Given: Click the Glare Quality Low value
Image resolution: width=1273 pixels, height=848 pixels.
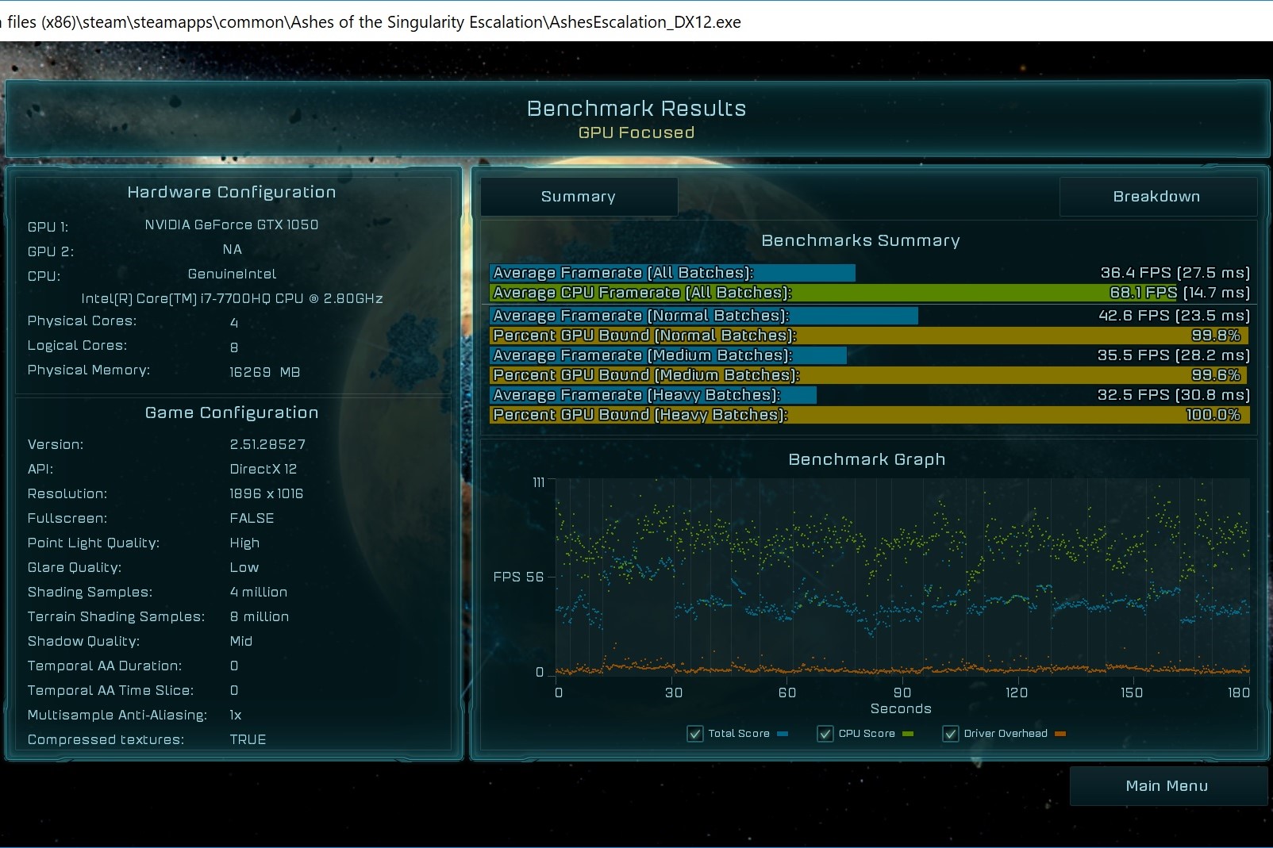Looking at the screenshot, I should click(x=244, y=567).
